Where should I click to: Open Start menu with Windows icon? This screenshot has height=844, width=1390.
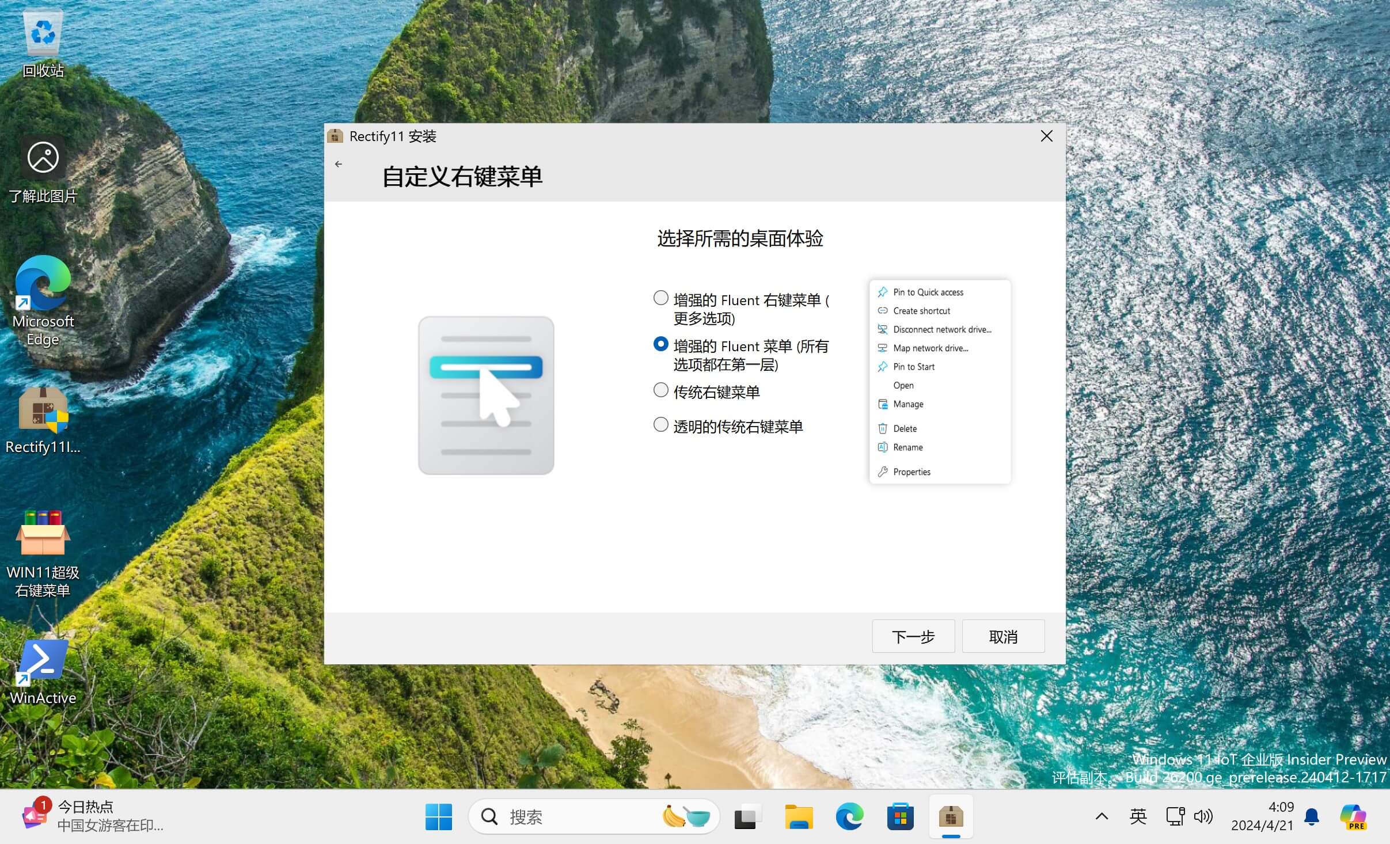(441, 815)
